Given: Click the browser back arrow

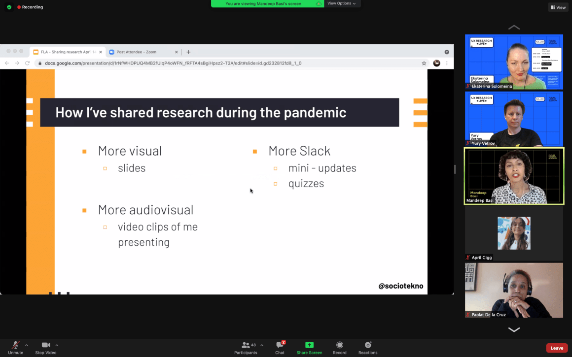Looking at the screenshot, I should [x=7, y=63].
